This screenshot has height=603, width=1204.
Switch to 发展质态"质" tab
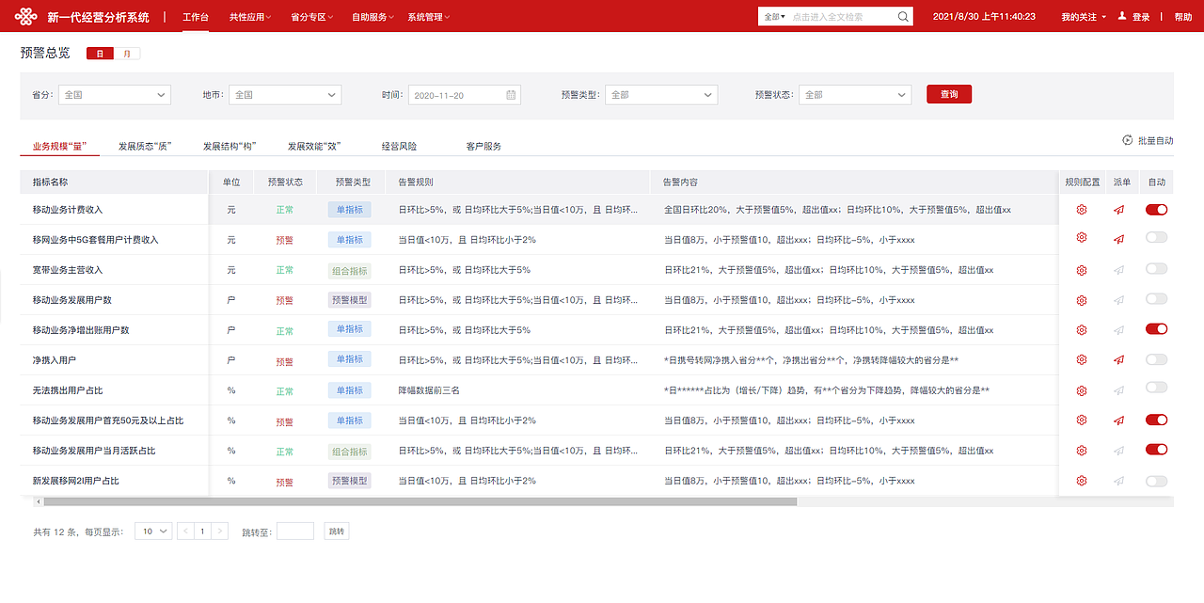(145, 146)
